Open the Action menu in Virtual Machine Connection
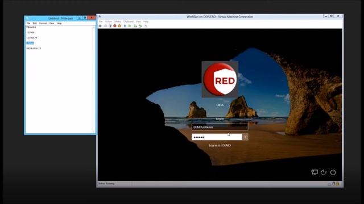Image resolution: width=364 pixels, height=204 pixels. pos(109,22)
